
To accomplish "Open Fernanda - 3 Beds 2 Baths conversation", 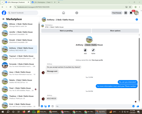I will coord(19,65).
